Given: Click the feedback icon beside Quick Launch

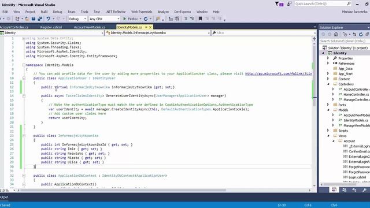Looking at the screenshot, I should (x=289, y=4).
